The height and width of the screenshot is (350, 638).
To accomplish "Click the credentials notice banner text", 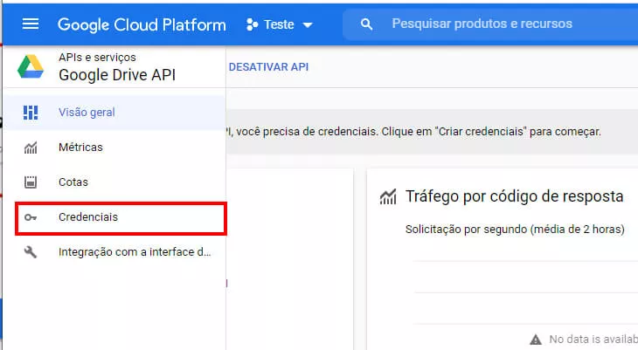I will 413,132.
